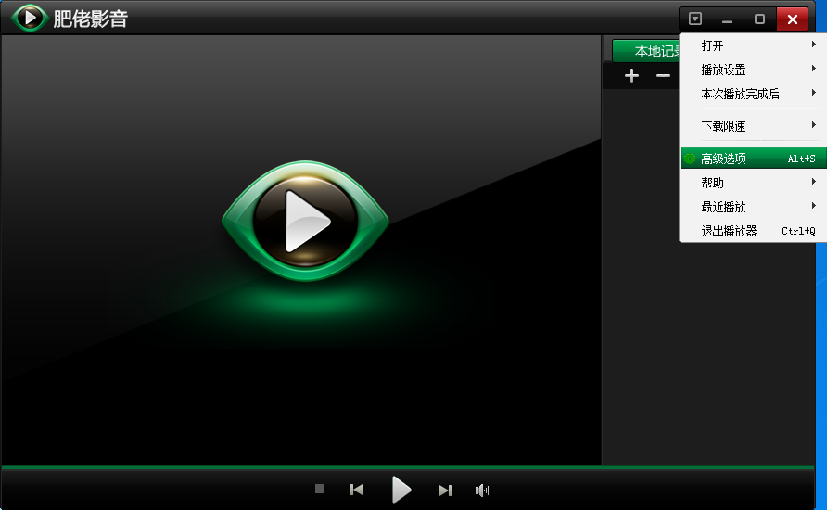Click the green playback progress bar
Image resolution: width=827 pixels, height=510 pixels.
pos(408,467)
